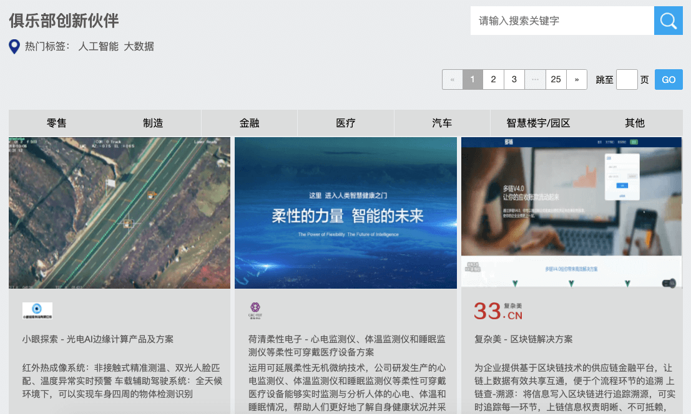Jump to last page 25
The width and height of the screenshot is (691, 414).
[556, 80]
